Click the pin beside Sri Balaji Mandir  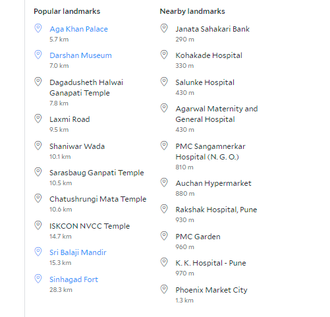click(38, 252)
